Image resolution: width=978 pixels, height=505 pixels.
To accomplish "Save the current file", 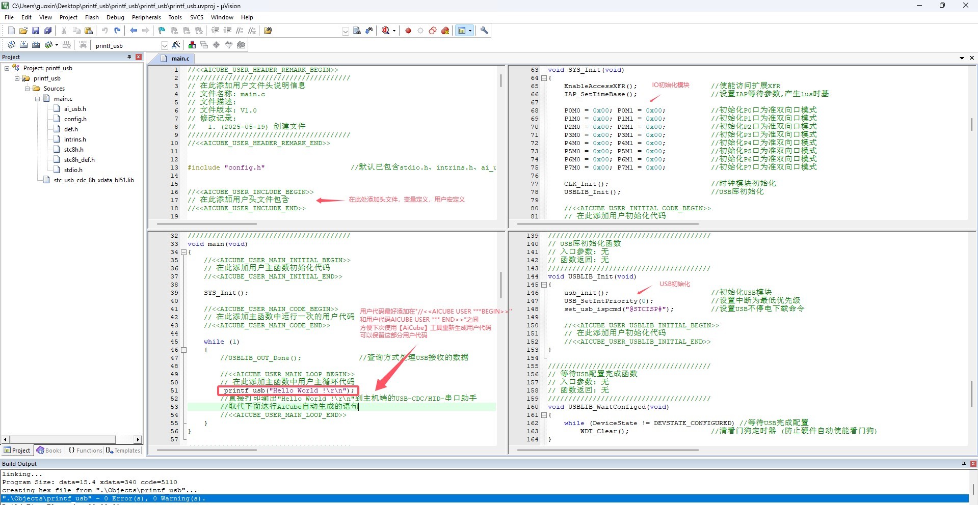I will tap(36, 31).
